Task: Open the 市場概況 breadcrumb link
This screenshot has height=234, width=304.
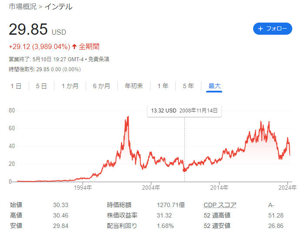Action: click(23, 7)
